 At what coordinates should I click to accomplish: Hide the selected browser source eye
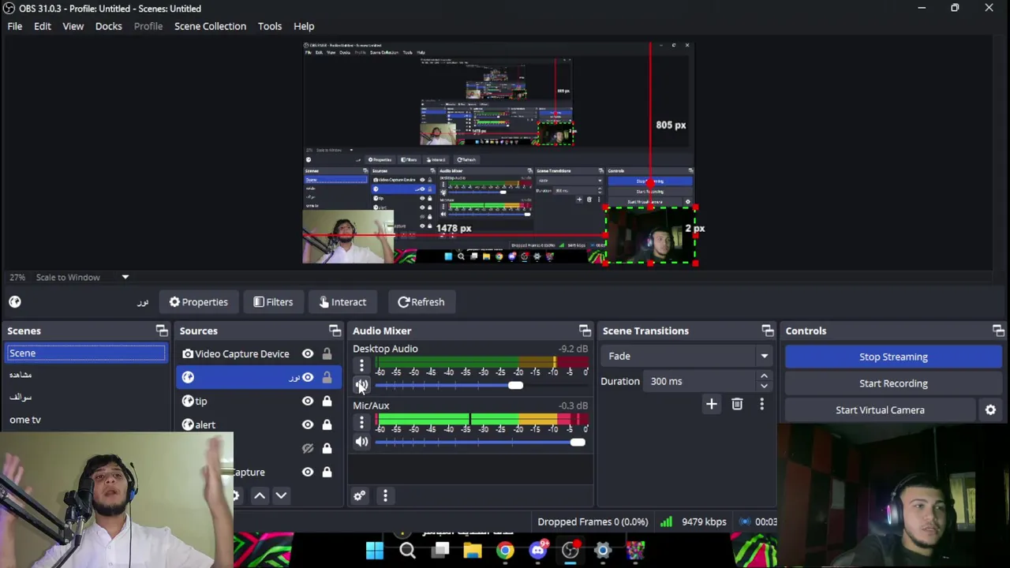pos(308,377)
